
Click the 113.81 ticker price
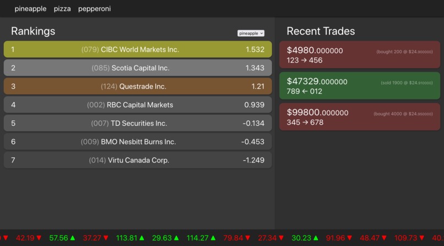(x=127, y=238)
